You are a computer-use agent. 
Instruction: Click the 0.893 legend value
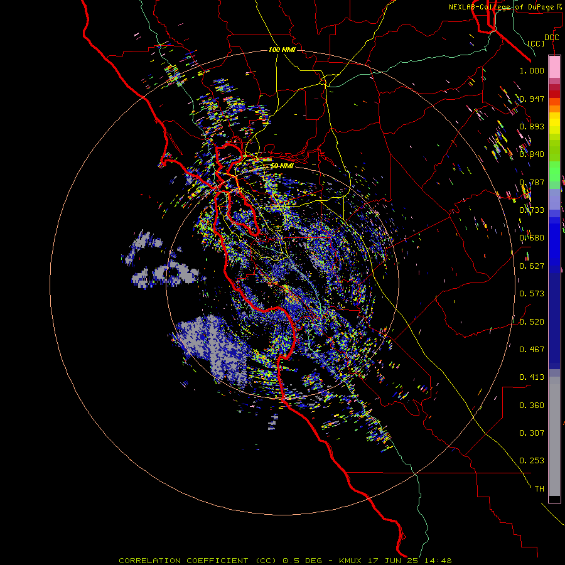point(532,126)
